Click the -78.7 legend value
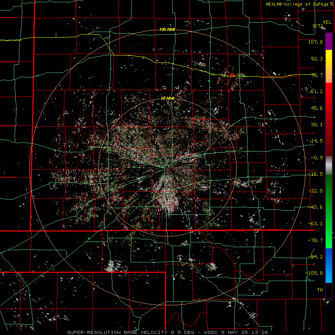 pyautogui.click(x=315, y=240)
